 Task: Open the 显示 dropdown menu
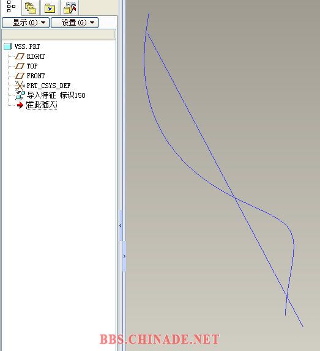coord(26,23)
